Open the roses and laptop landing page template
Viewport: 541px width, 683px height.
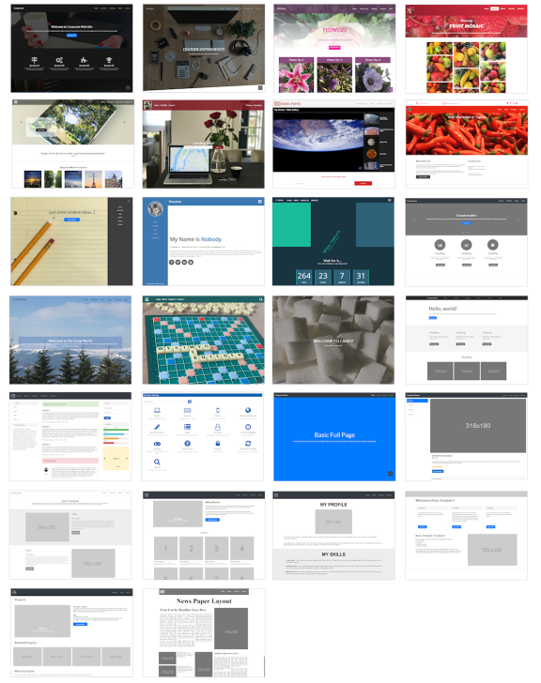pos(203,144)
